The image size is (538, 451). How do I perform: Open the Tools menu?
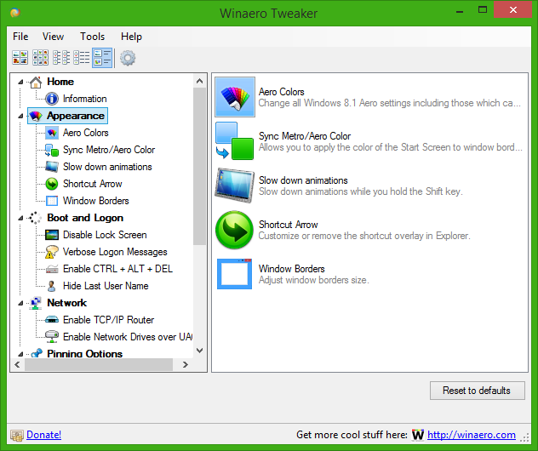click(92, 37)
